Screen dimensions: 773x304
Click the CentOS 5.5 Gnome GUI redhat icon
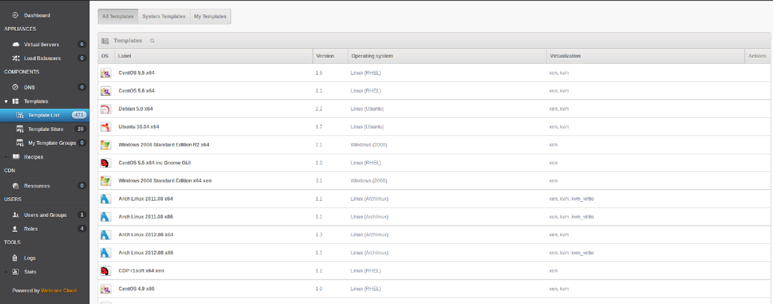coord(105,163)
